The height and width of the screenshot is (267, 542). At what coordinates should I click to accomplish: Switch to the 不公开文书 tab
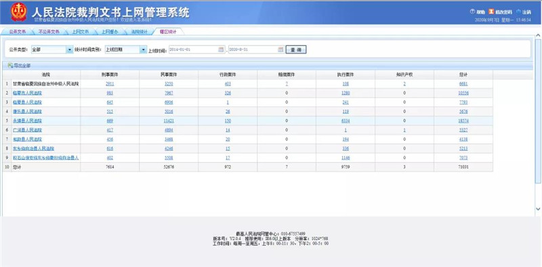tap(48, 32)
